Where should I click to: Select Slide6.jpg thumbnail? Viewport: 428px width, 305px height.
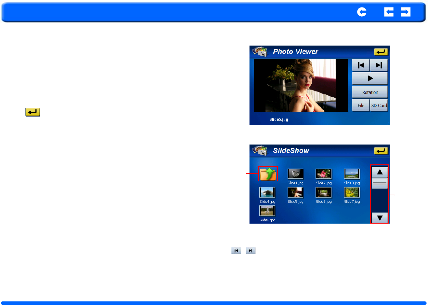click(324, 192)
